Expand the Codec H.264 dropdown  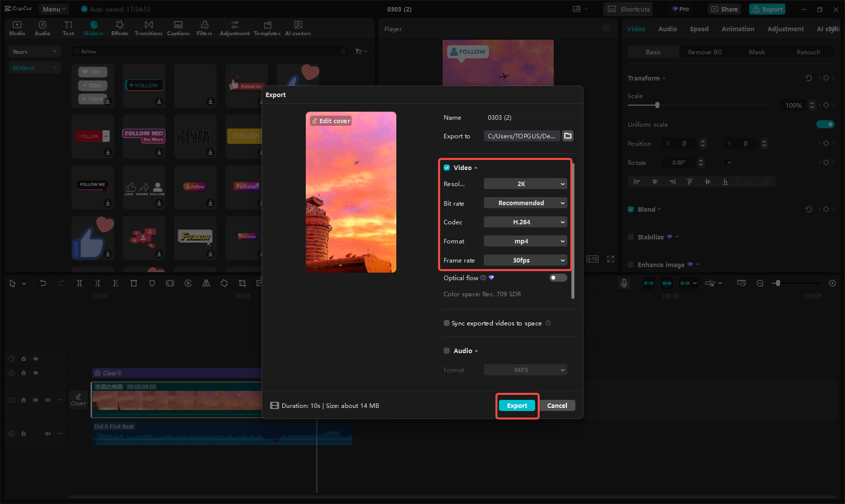pos(525,222)
